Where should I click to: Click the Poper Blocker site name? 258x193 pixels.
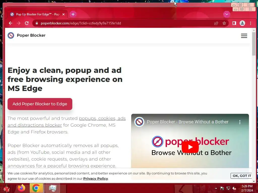tap(31, 35)
